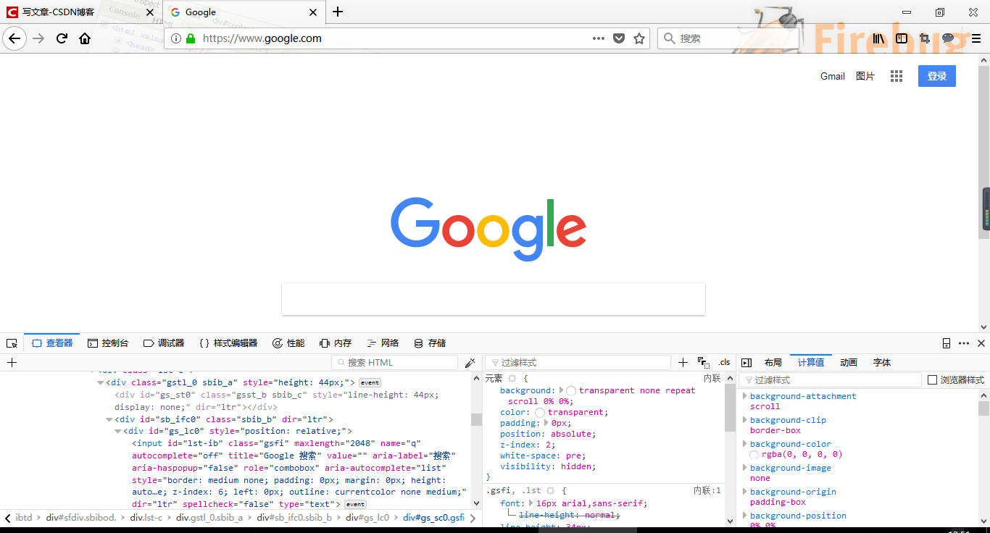
Task: Click the 登录 sign-in button
Action: (x=937, y=76)
